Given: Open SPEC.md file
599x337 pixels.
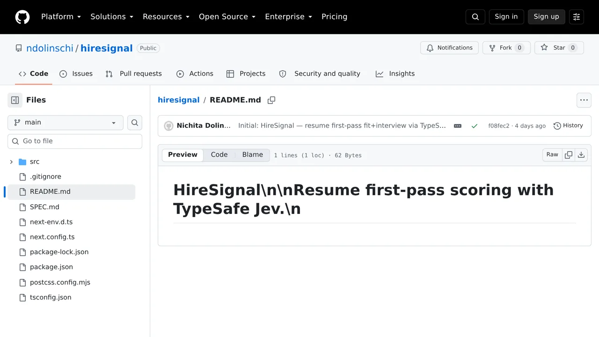Looking at the screenshot, I should click(44, 207).
